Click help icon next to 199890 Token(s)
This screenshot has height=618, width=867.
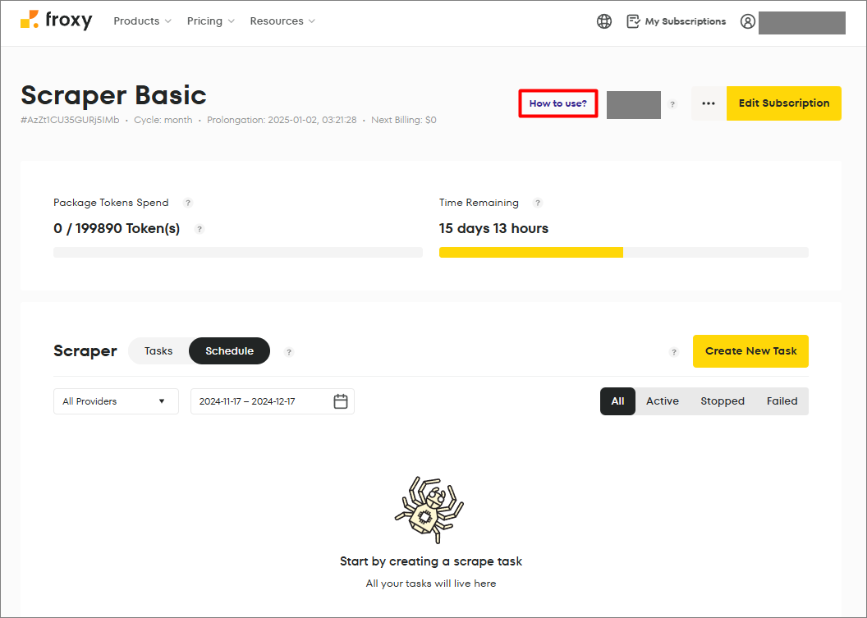[200, 229]
